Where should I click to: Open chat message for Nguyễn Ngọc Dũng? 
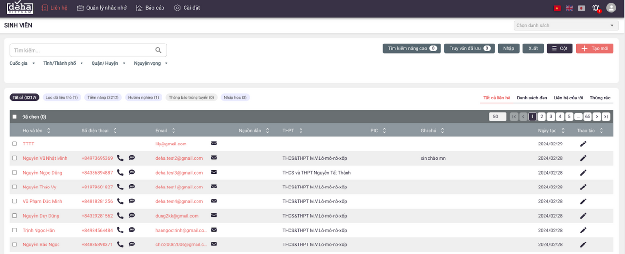132,172
